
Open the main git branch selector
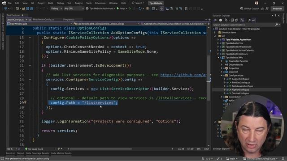click(x=232, y=159)
